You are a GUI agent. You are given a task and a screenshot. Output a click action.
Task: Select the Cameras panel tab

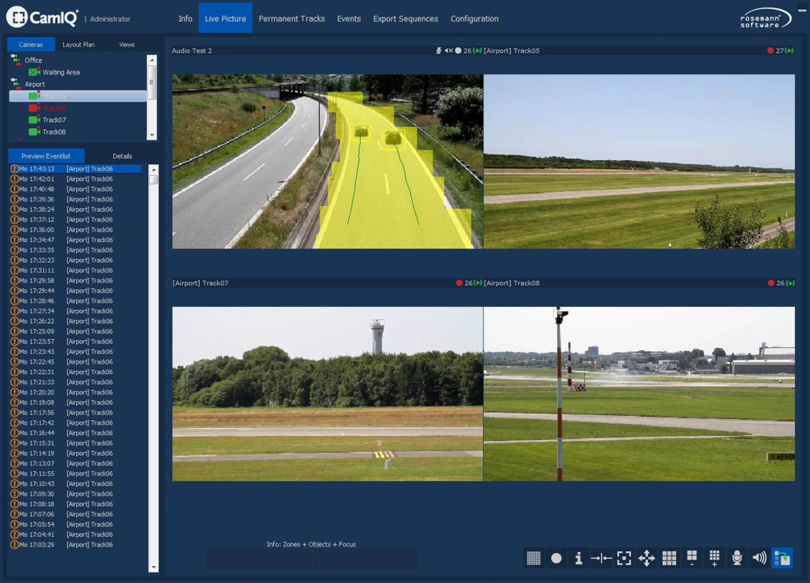pyautogui.click(x=31, y=44)
